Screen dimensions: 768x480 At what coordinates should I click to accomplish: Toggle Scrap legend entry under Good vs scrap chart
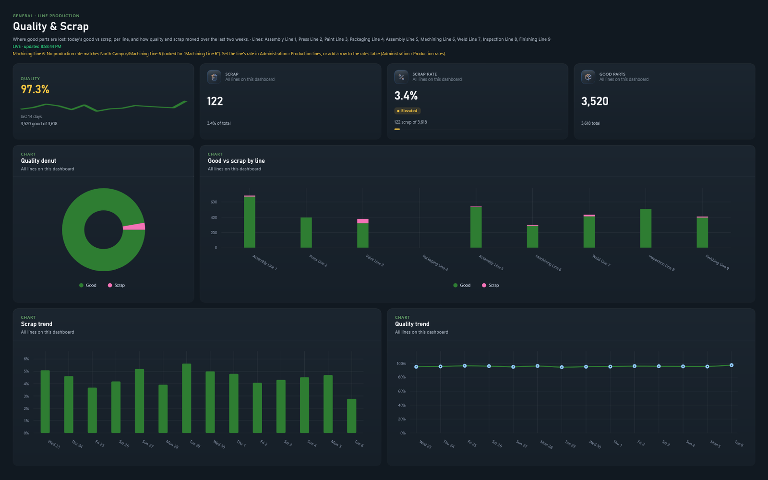[x=491, y=285]
